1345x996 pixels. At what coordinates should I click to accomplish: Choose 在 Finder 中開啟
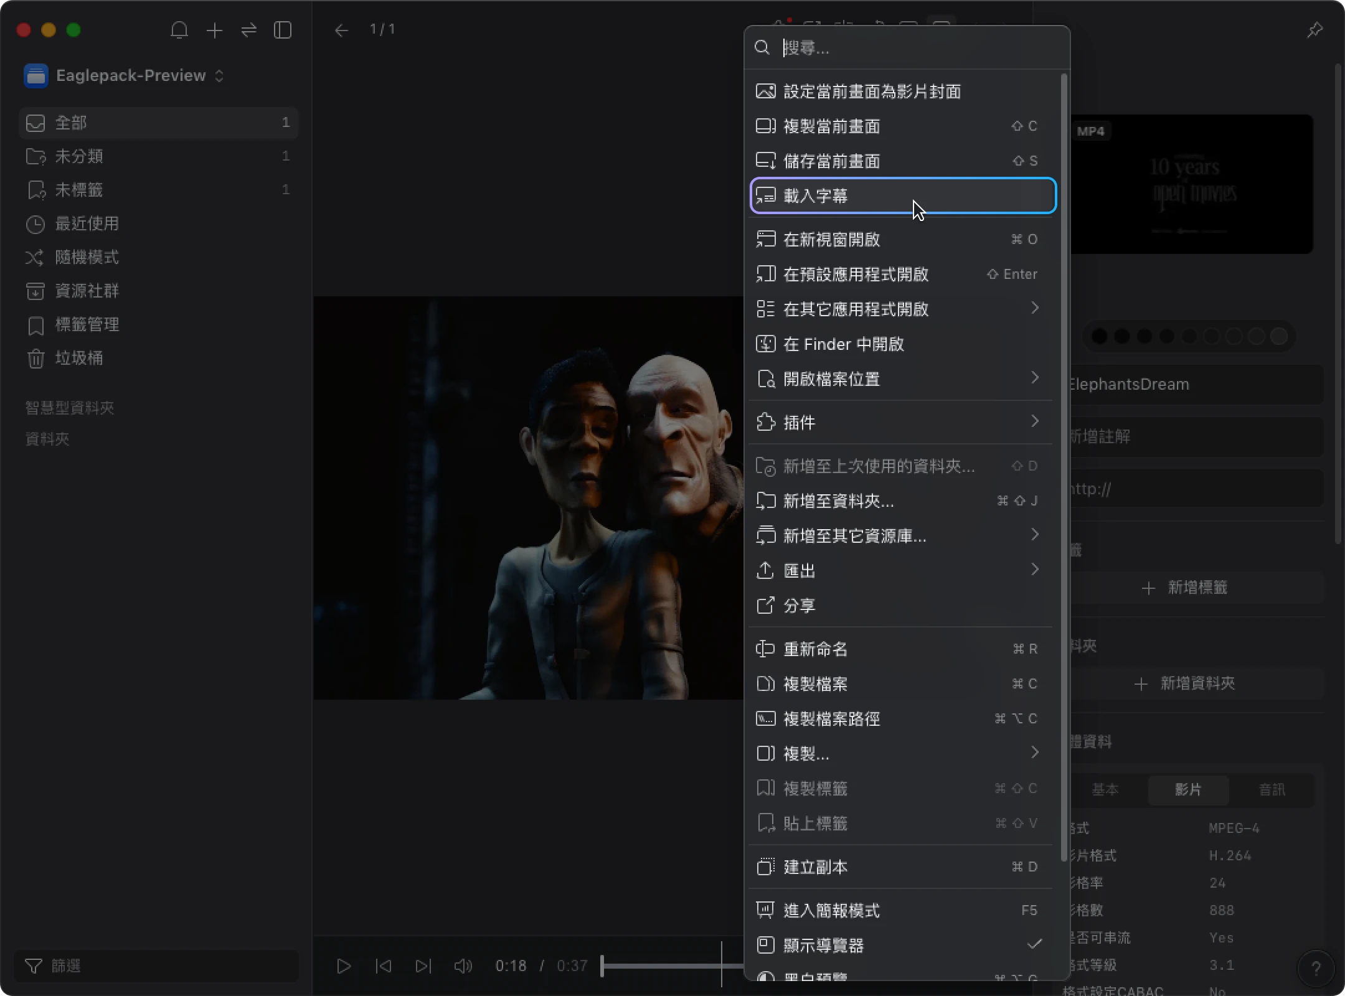(x=903, y=344)
